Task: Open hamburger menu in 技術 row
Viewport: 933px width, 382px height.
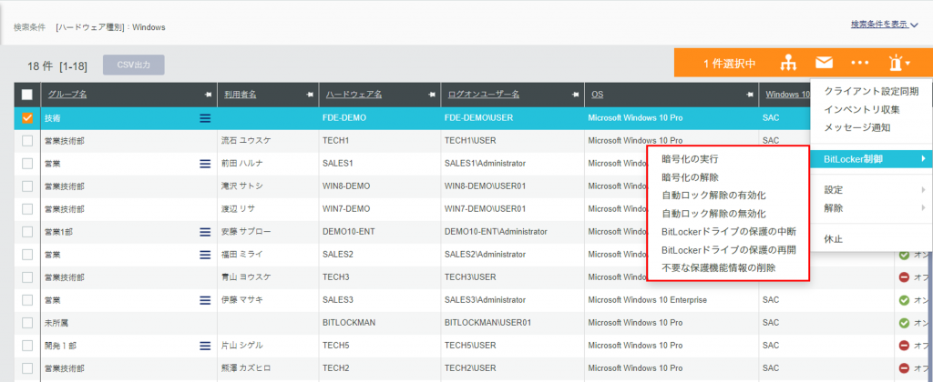Action: [x=205, y=118]
